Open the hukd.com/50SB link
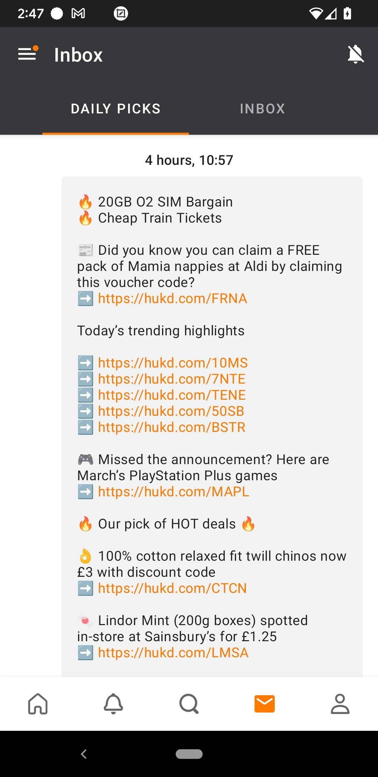The width and height of the screenshot is (378, 777). click(171, 411)
